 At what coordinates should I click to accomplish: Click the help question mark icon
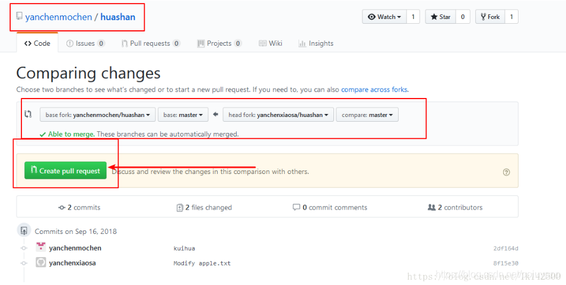507,172
